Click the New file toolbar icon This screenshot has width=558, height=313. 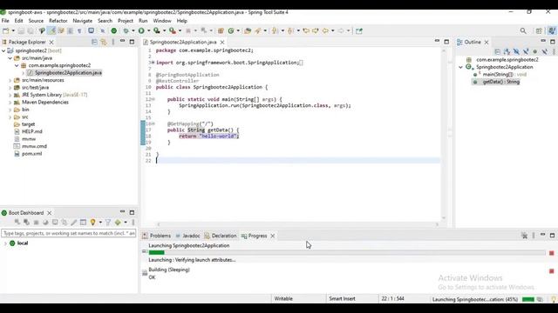[x=6, y=31]
